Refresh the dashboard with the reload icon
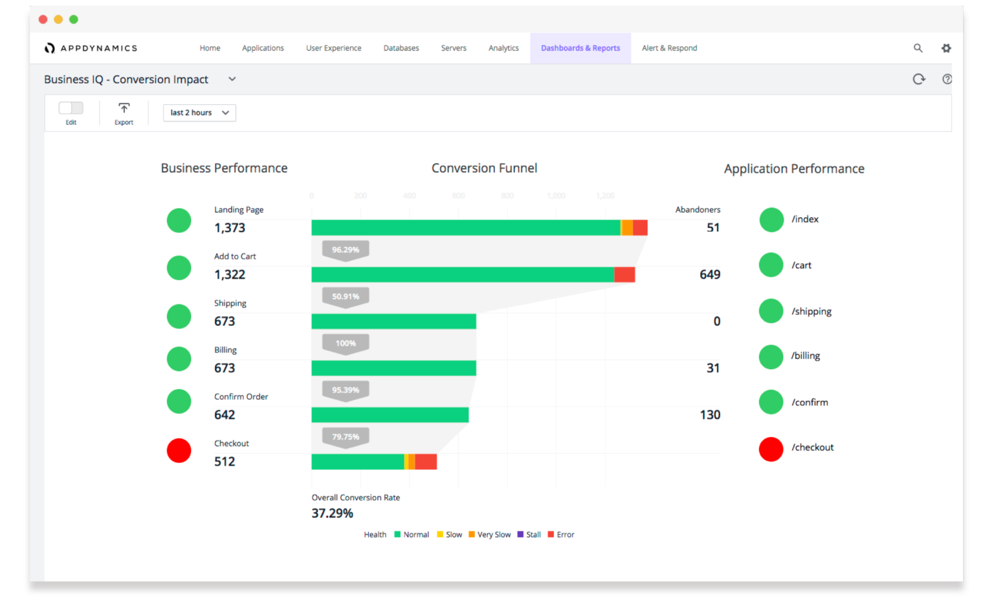Viewport: 994px width, 607px height. pyautogui.click(x=918, y=79)
